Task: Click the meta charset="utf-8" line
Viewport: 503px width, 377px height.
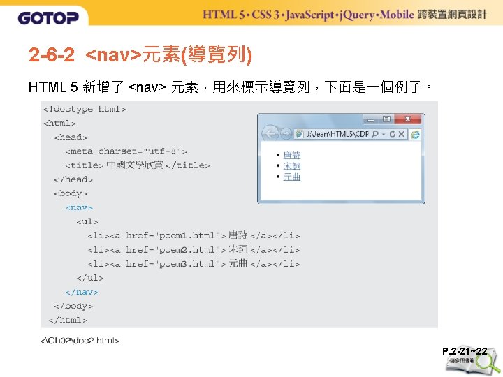Action: click(126, 151)
